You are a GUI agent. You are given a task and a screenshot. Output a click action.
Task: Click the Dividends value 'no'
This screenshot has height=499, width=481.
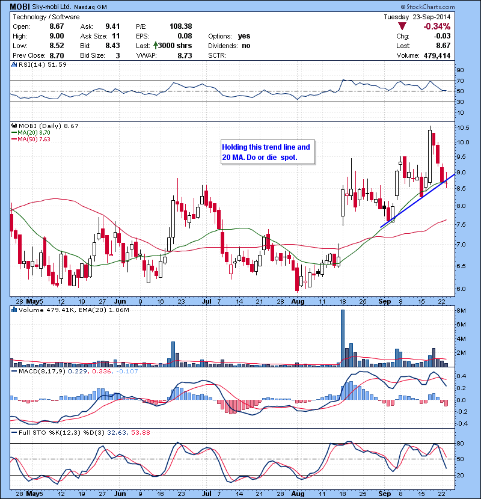[x=246, y=46]
